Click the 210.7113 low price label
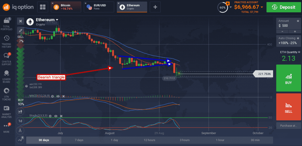302x146 pixels. [x=169, y=78]
